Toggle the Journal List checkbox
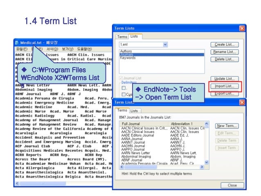The height and width of the screenshot is (196, 261). click(121, 78)
